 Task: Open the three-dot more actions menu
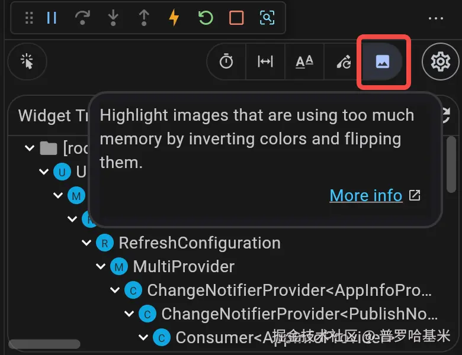coord(436,18)
